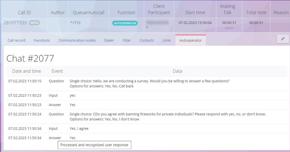The height and width of the screenshot is (152, 290).
Task: Sort records by the Start time column
Action: pos(195,12)
